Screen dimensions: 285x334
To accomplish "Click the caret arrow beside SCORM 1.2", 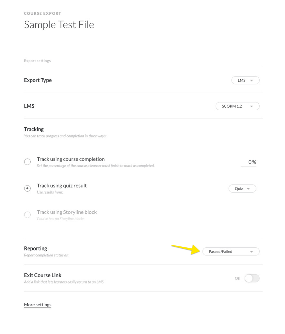I will [x=252, y=106].
